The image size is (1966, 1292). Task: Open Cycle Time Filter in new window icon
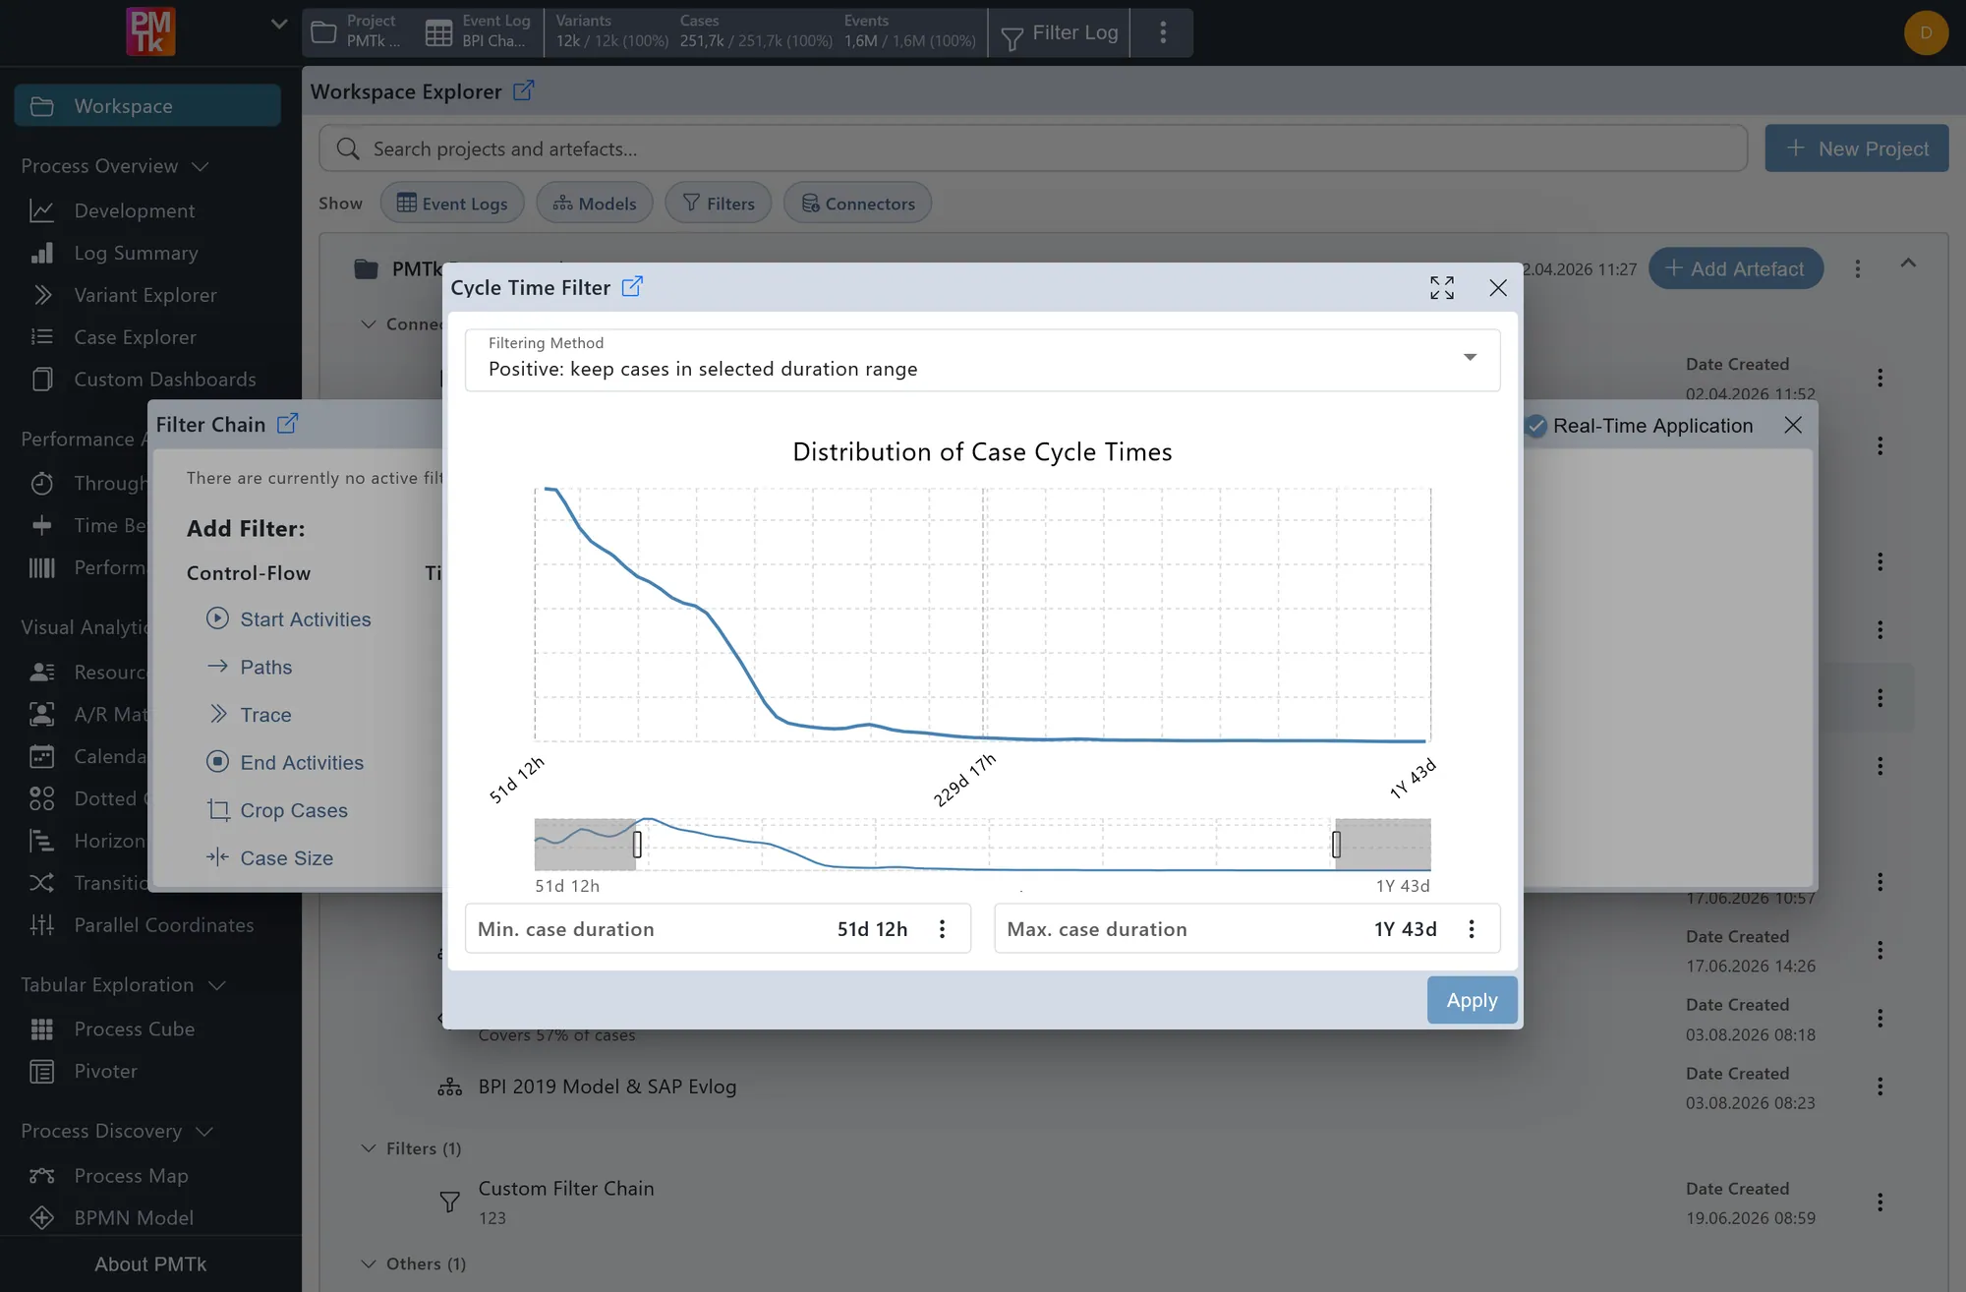(632, 286)
